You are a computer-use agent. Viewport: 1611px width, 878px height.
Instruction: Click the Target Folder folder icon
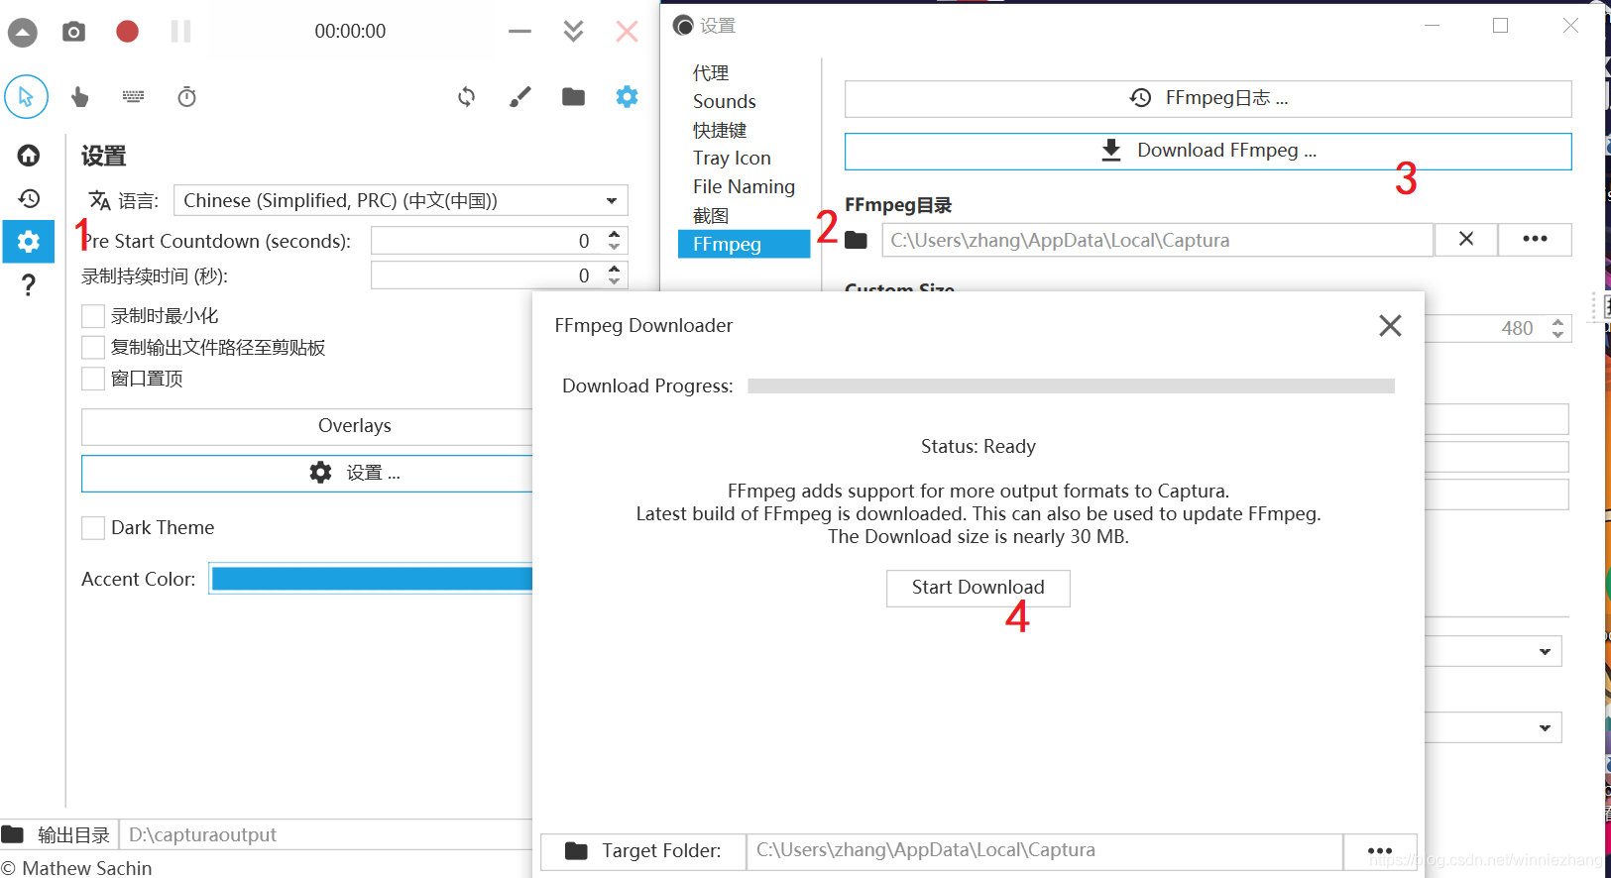(x=576, y=850)
